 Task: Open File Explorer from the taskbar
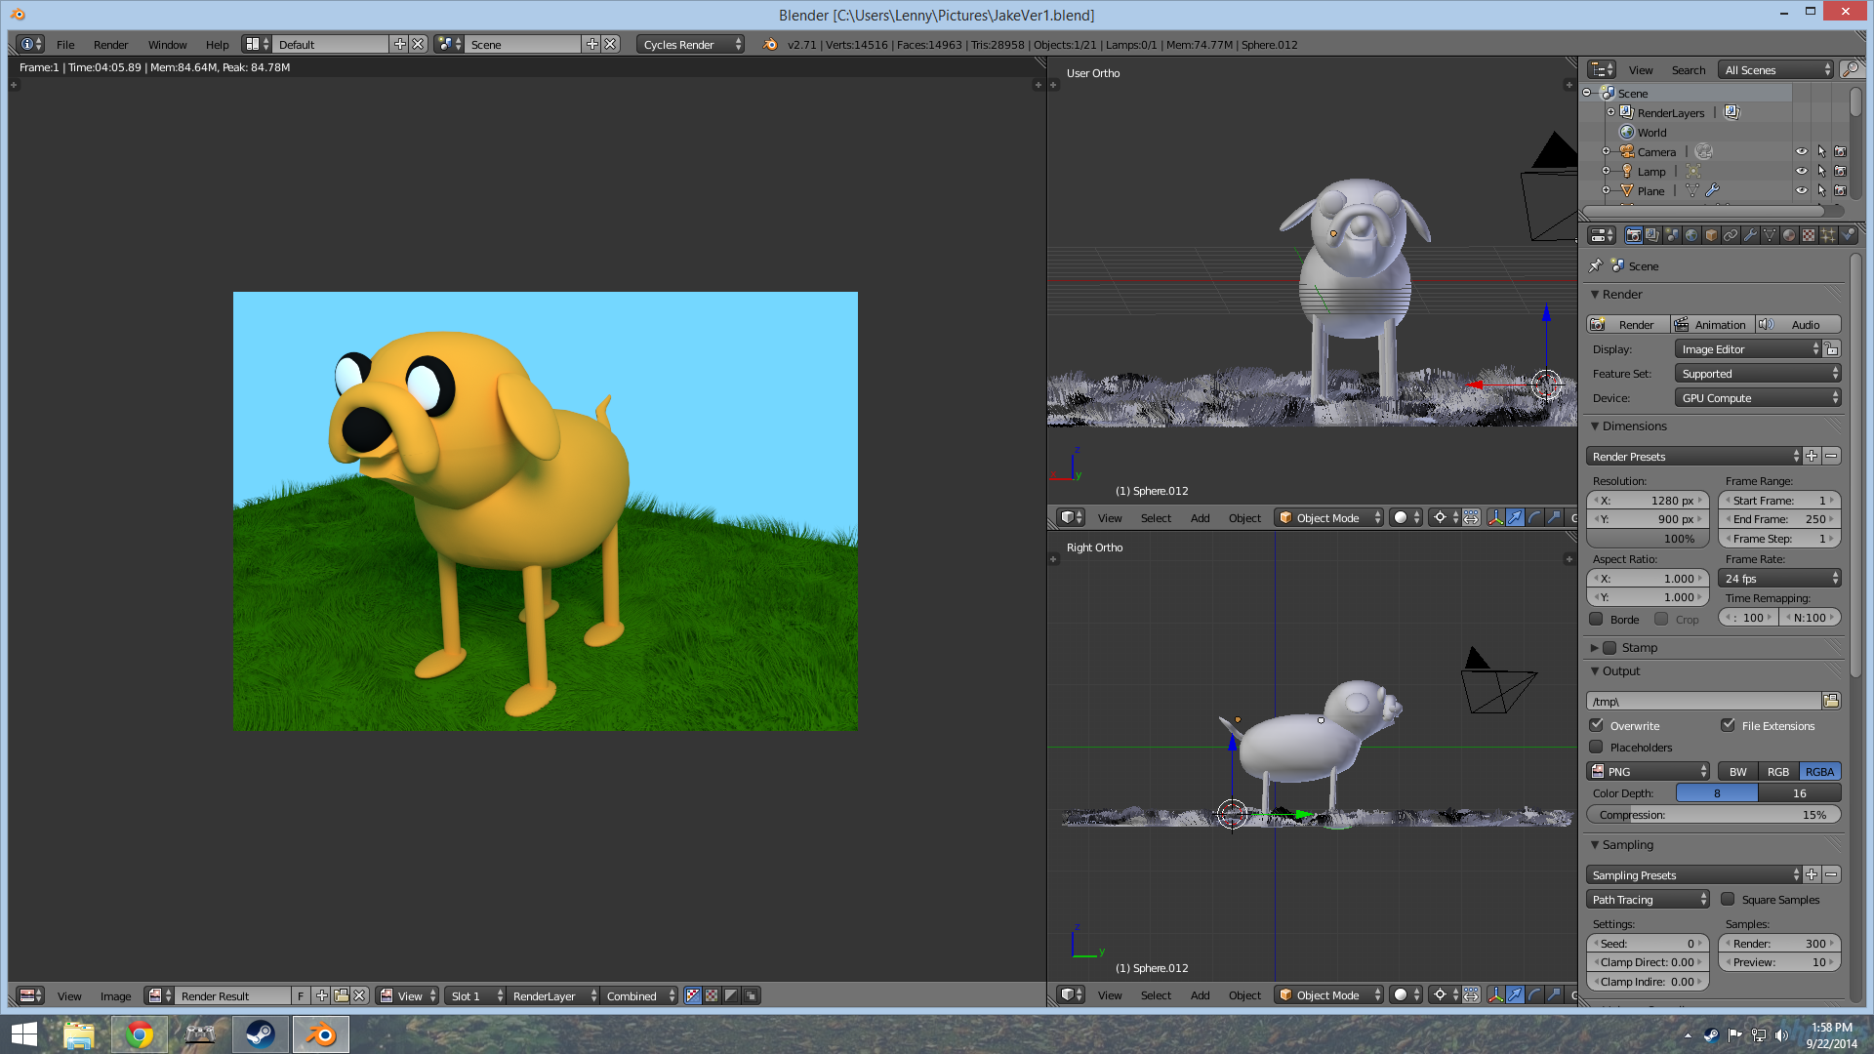click(79, 1034)
